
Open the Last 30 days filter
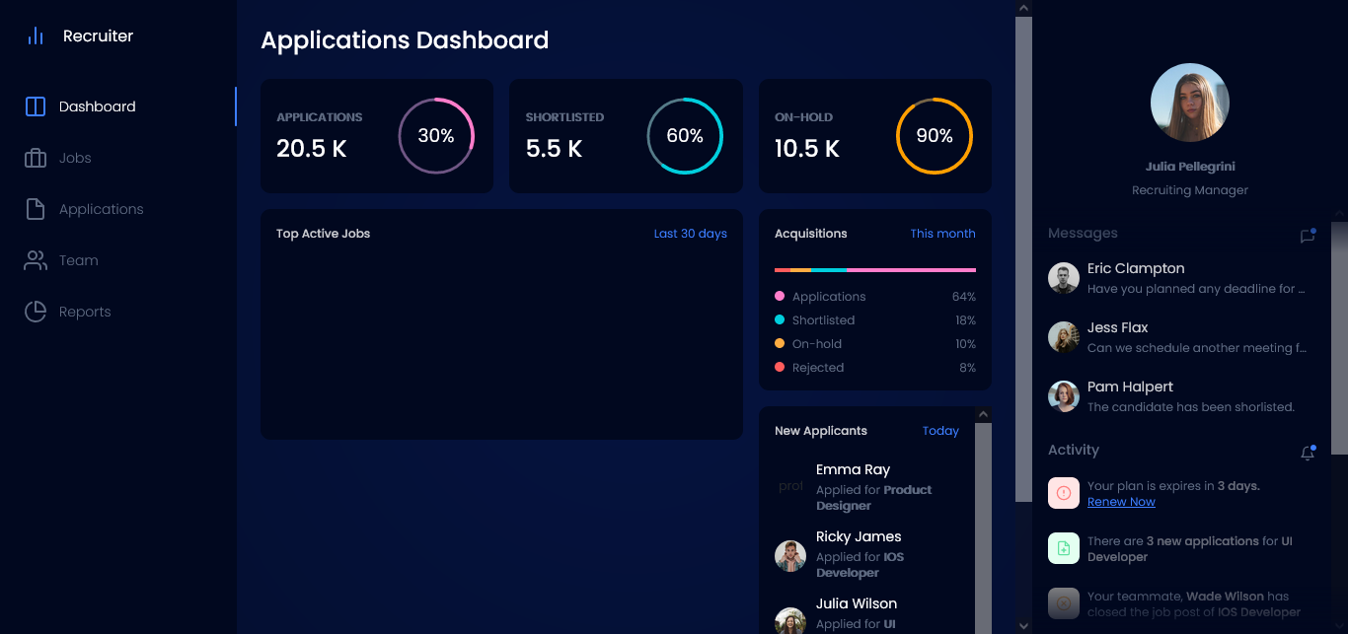click(x=690, y=234)
